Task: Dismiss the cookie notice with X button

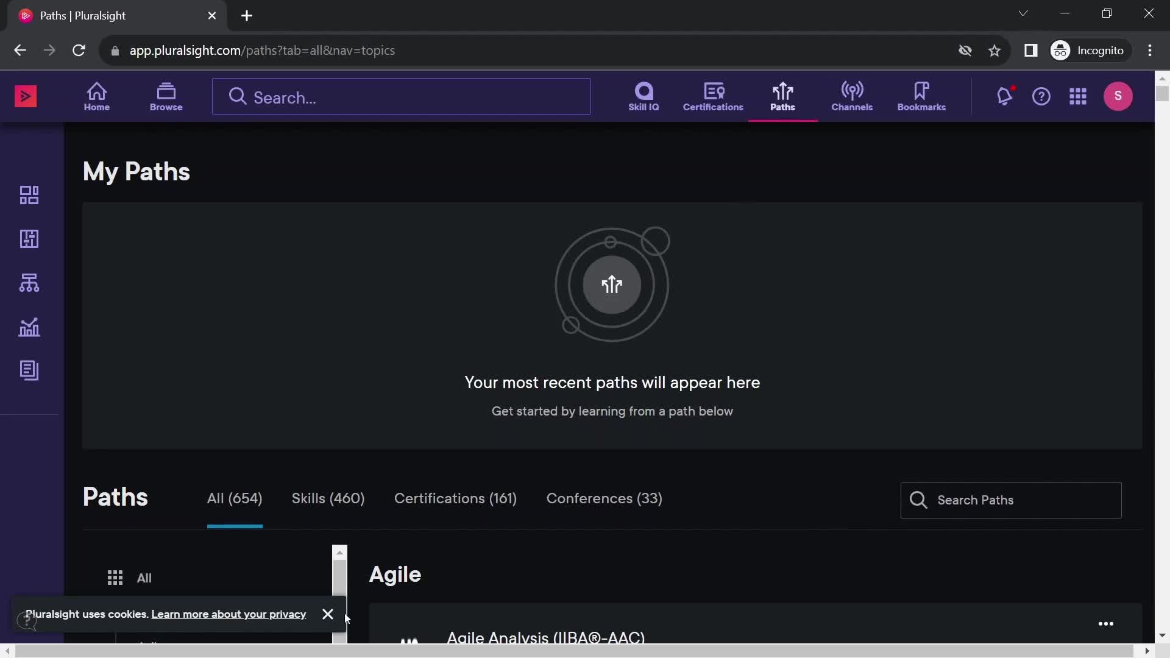Action: 327,614
